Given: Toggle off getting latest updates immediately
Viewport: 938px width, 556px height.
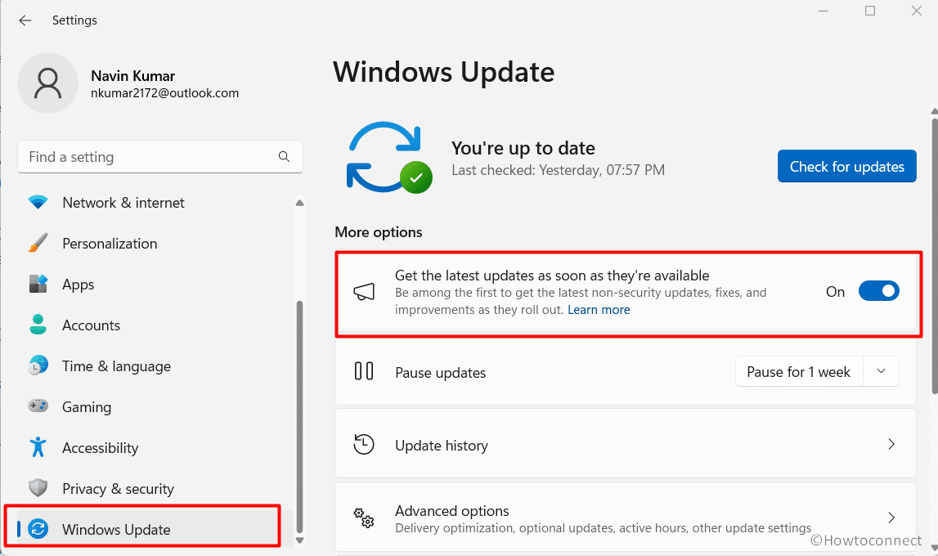Looking at the screenshot, I should [878, 290].
